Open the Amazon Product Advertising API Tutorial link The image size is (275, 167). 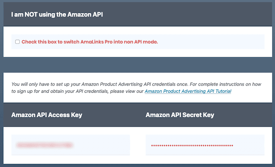(188, 91)
